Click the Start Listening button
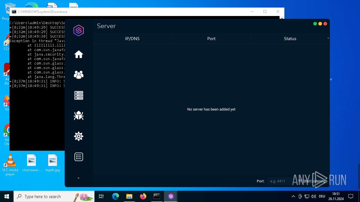Screen dimensions: 360x202 pyautogui.click(x=312, y=181)
